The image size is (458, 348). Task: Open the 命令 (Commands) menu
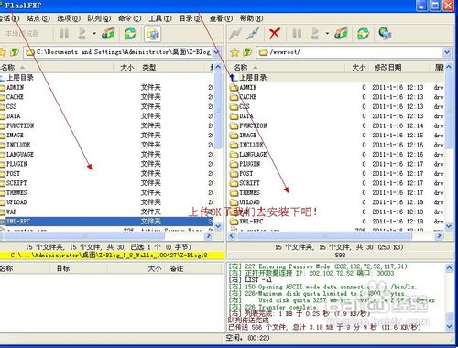coord(130,18)
